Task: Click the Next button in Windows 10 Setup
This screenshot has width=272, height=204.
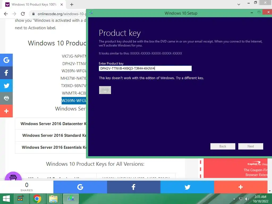Action: pyautogui.click(x=251, y=146)
